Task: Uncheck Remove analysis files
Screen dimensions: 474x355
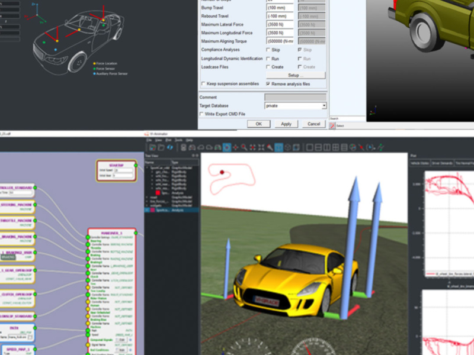Action: point(268,84)
